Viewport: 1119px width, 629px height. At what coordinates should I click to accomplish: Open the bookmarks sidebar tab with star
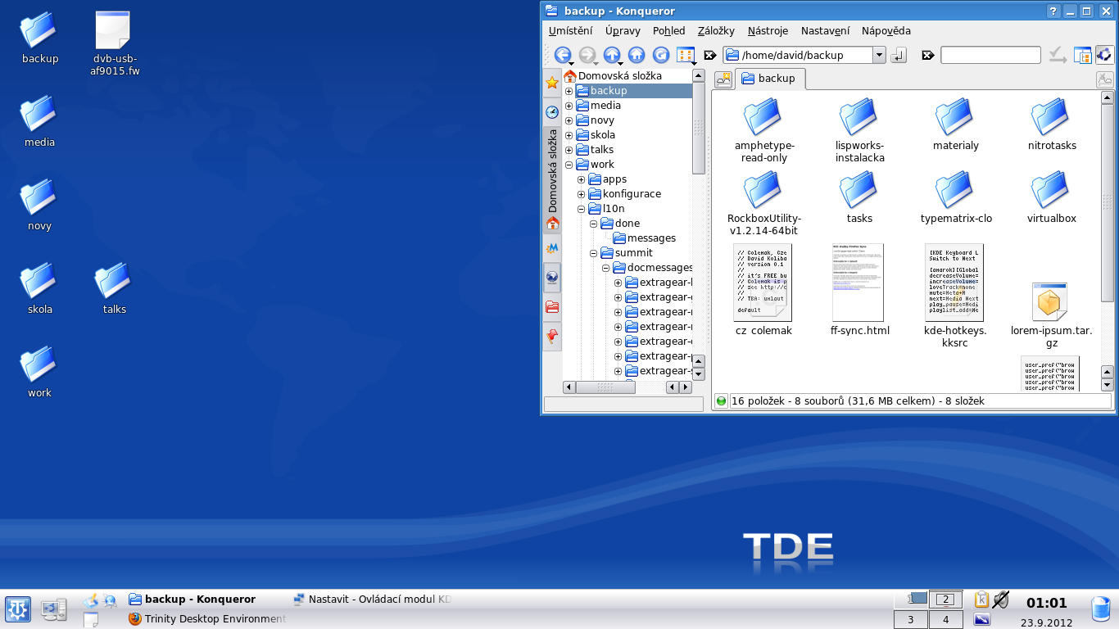pyautogui.click(x=552, y=83)
